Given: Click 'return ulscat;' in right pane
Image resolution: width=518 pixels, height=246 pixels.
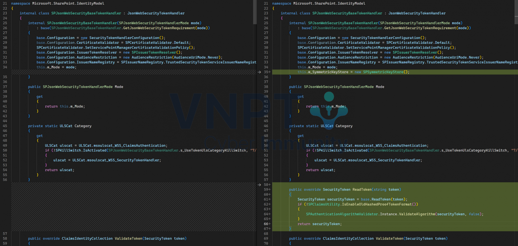Looking at the screenshot, I should (x=320, y=170).
